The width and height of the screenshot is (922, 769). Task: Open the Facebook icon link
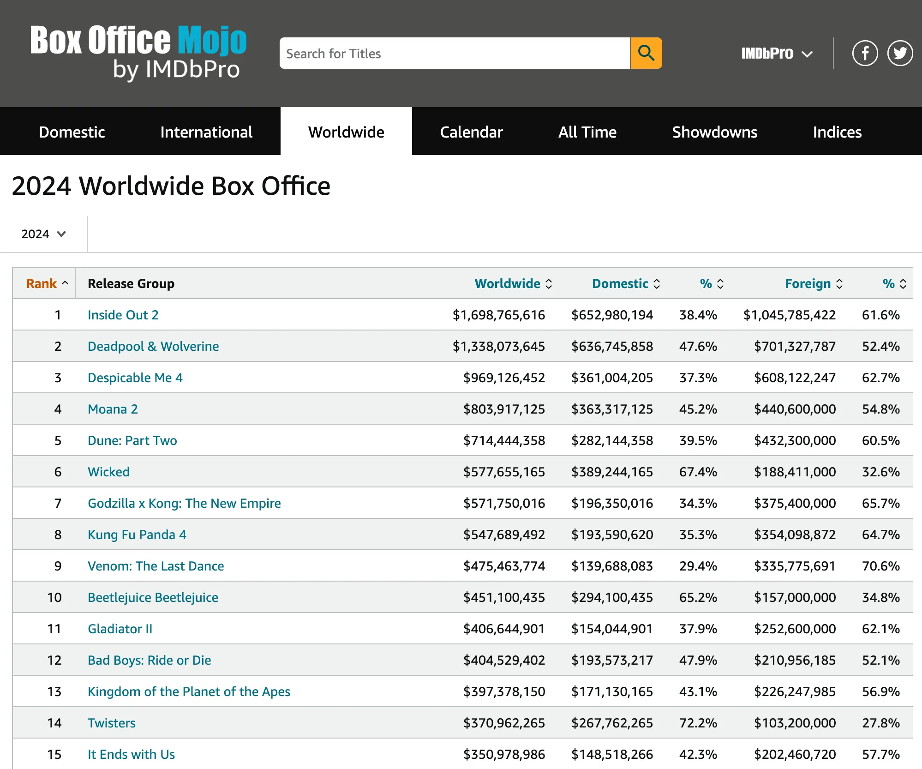(x=864, y=53)
